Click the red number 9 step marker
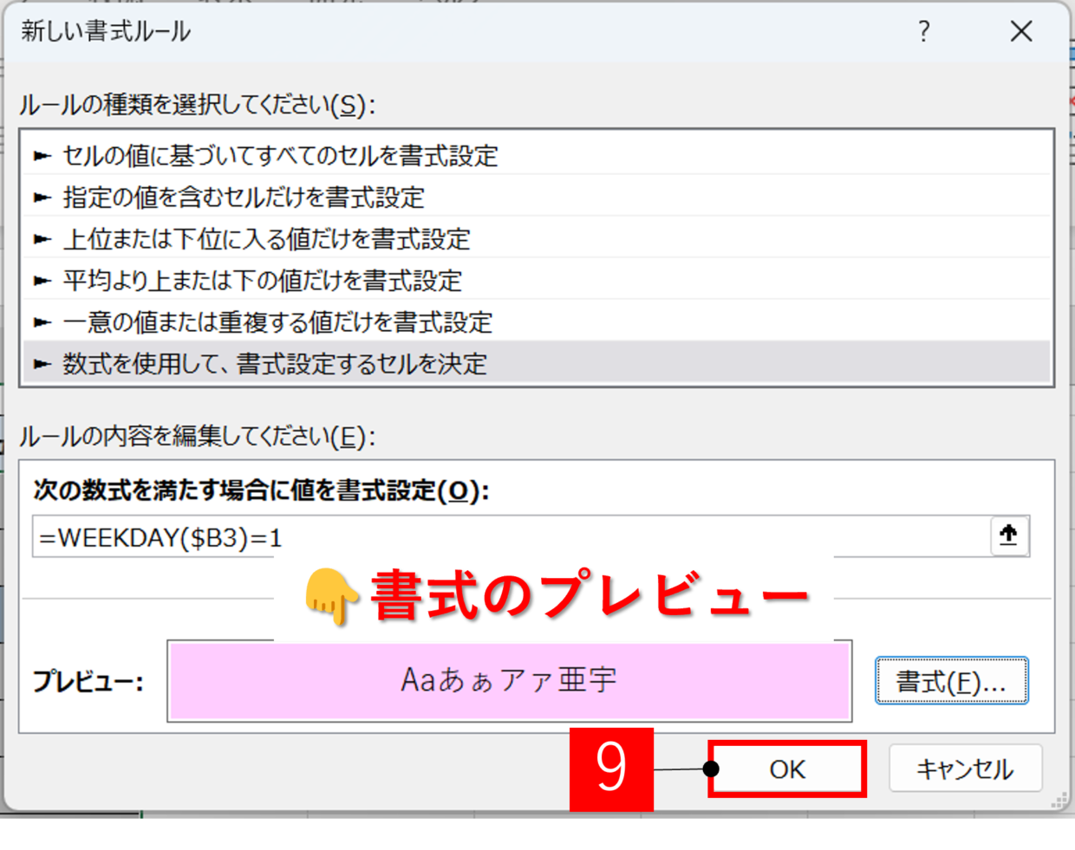The height and width of the screenshot is (850, 1075). pos(611,769)
